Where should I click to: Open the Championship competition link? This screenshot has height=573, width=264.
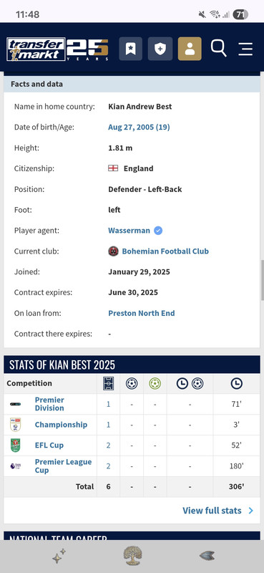61,425
